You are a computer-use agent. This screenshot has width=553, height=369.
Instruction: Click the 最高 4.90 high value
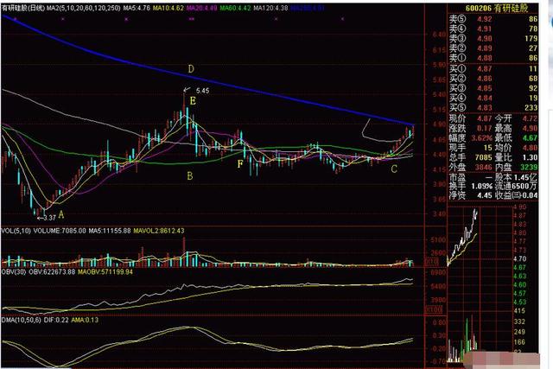[516, 128]
